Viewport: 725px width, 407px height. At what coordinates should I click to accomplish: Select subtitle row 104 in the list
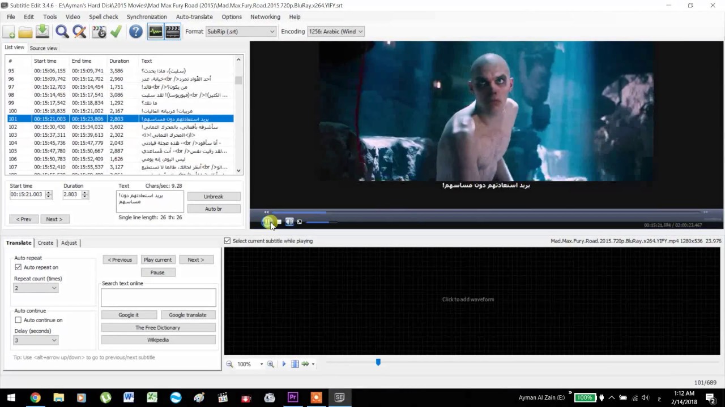[120, 143]
